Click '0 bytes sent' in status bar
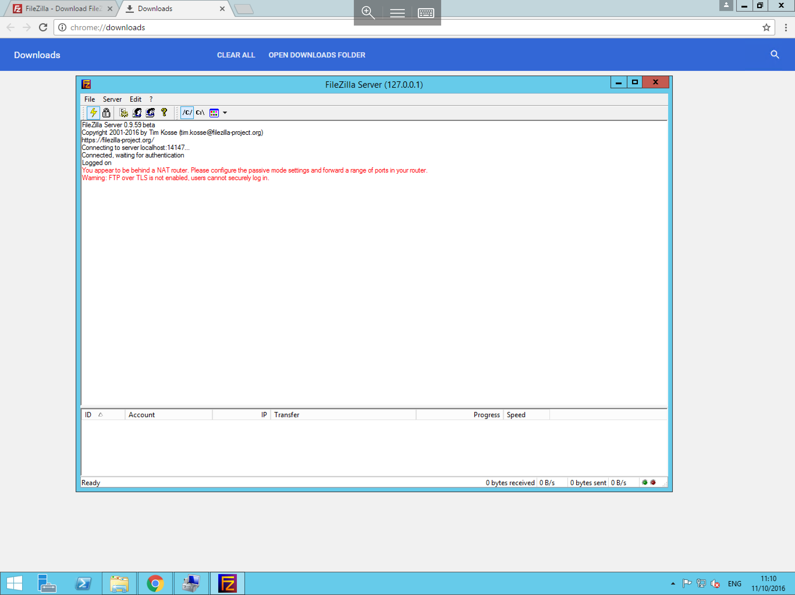Image resolution: width=795 pixels, height=595 pixels. [588, 483]
